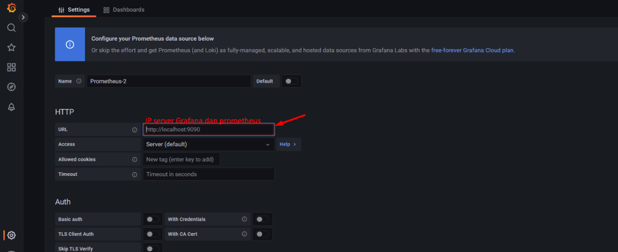Expand the sidebar with the chevron button
The height and width of the screenshot is (252, 618).
coord(23,17)
